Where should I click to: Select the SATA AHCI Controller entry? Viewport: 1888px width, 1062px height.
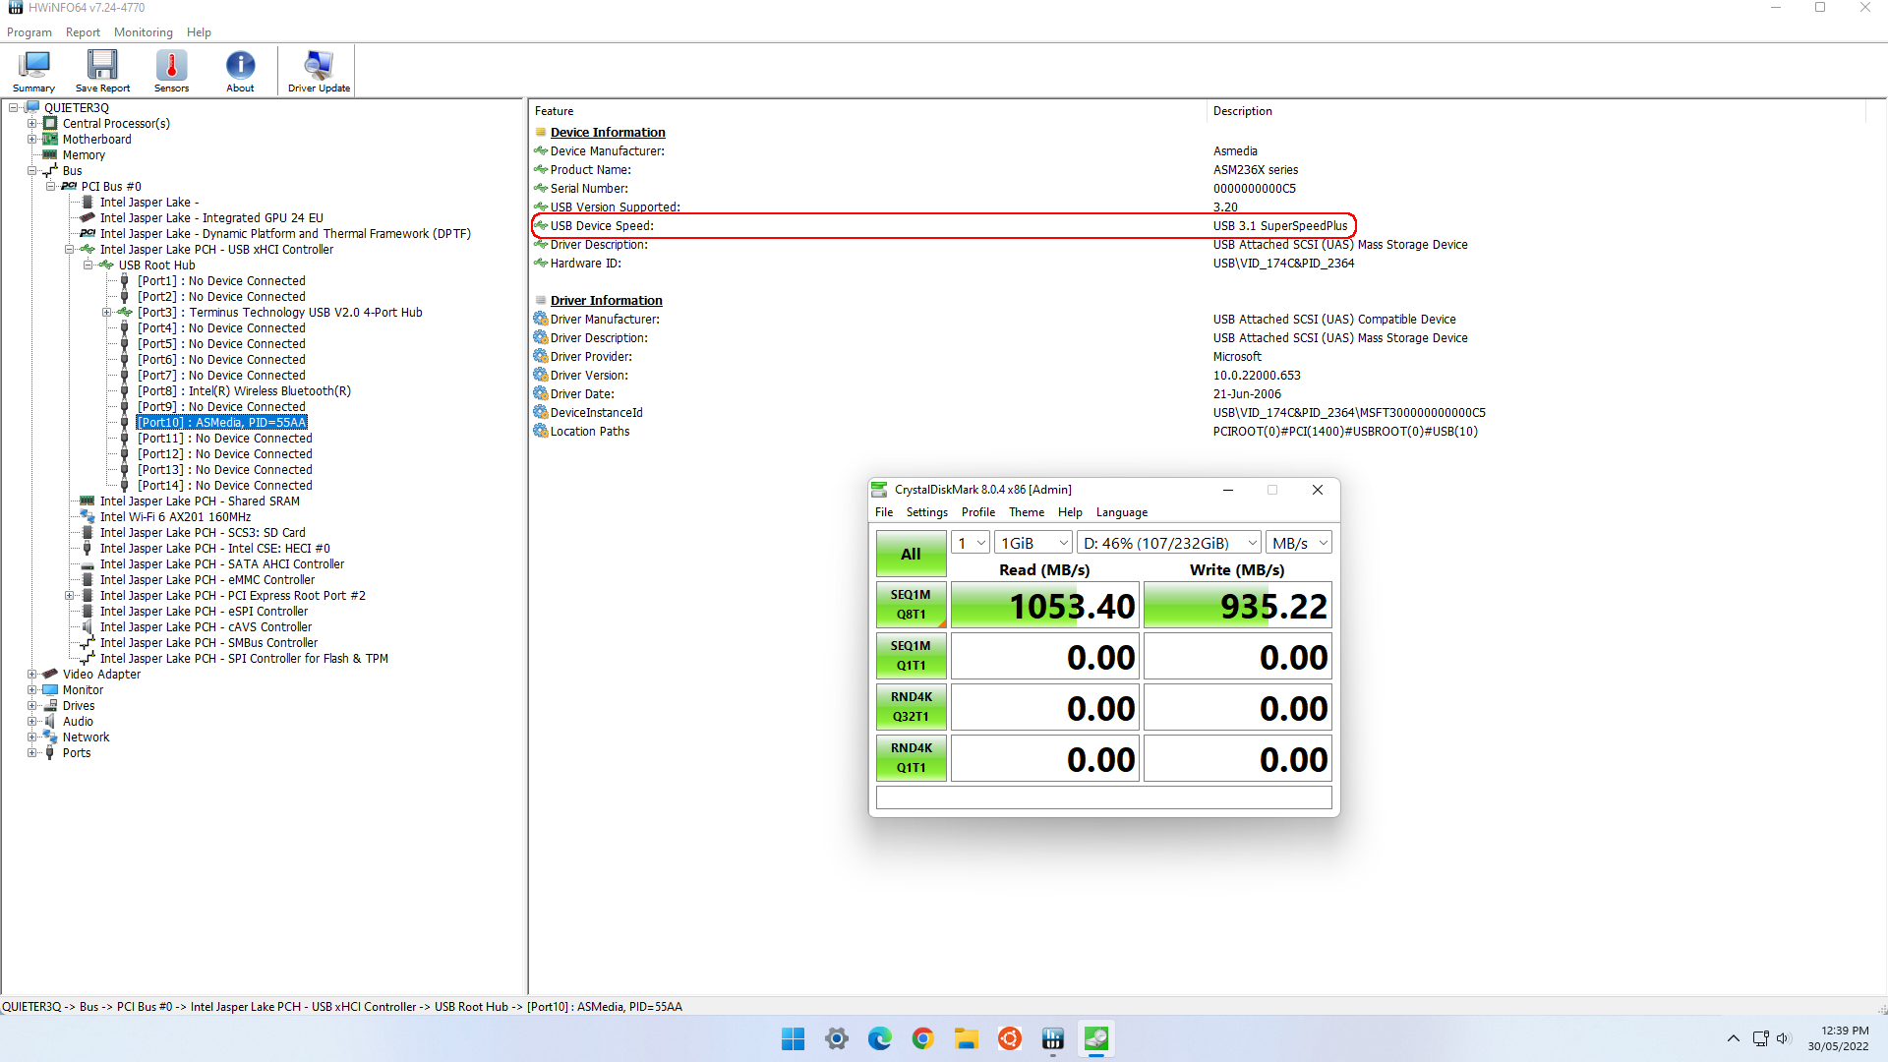[x=222, y=564]
